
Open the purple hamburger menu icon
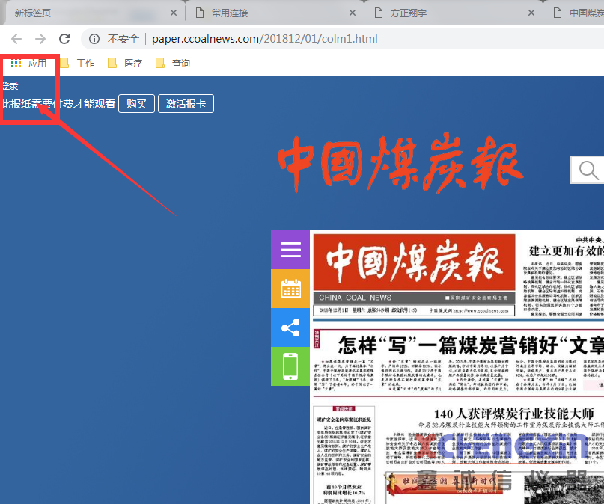(290, 250)
